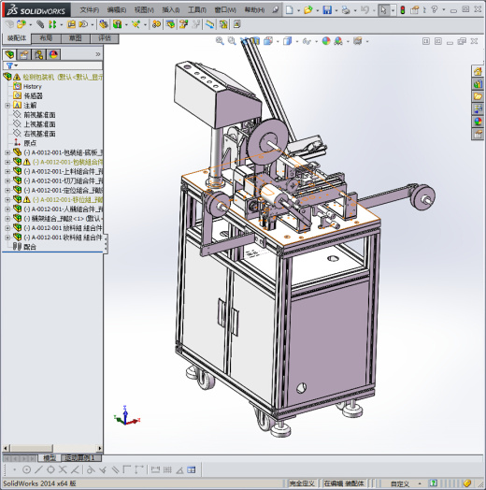Screen dimensions: 486x490
Task: Select the 前视基准面 plane in tree
Action: 39,115
